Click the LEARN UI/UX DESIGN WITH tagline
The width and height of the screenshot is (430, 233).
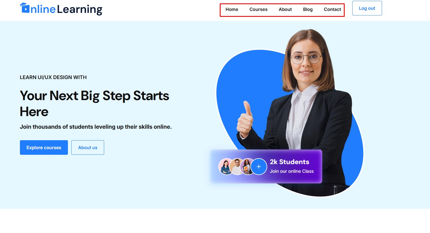pos(53,77)
